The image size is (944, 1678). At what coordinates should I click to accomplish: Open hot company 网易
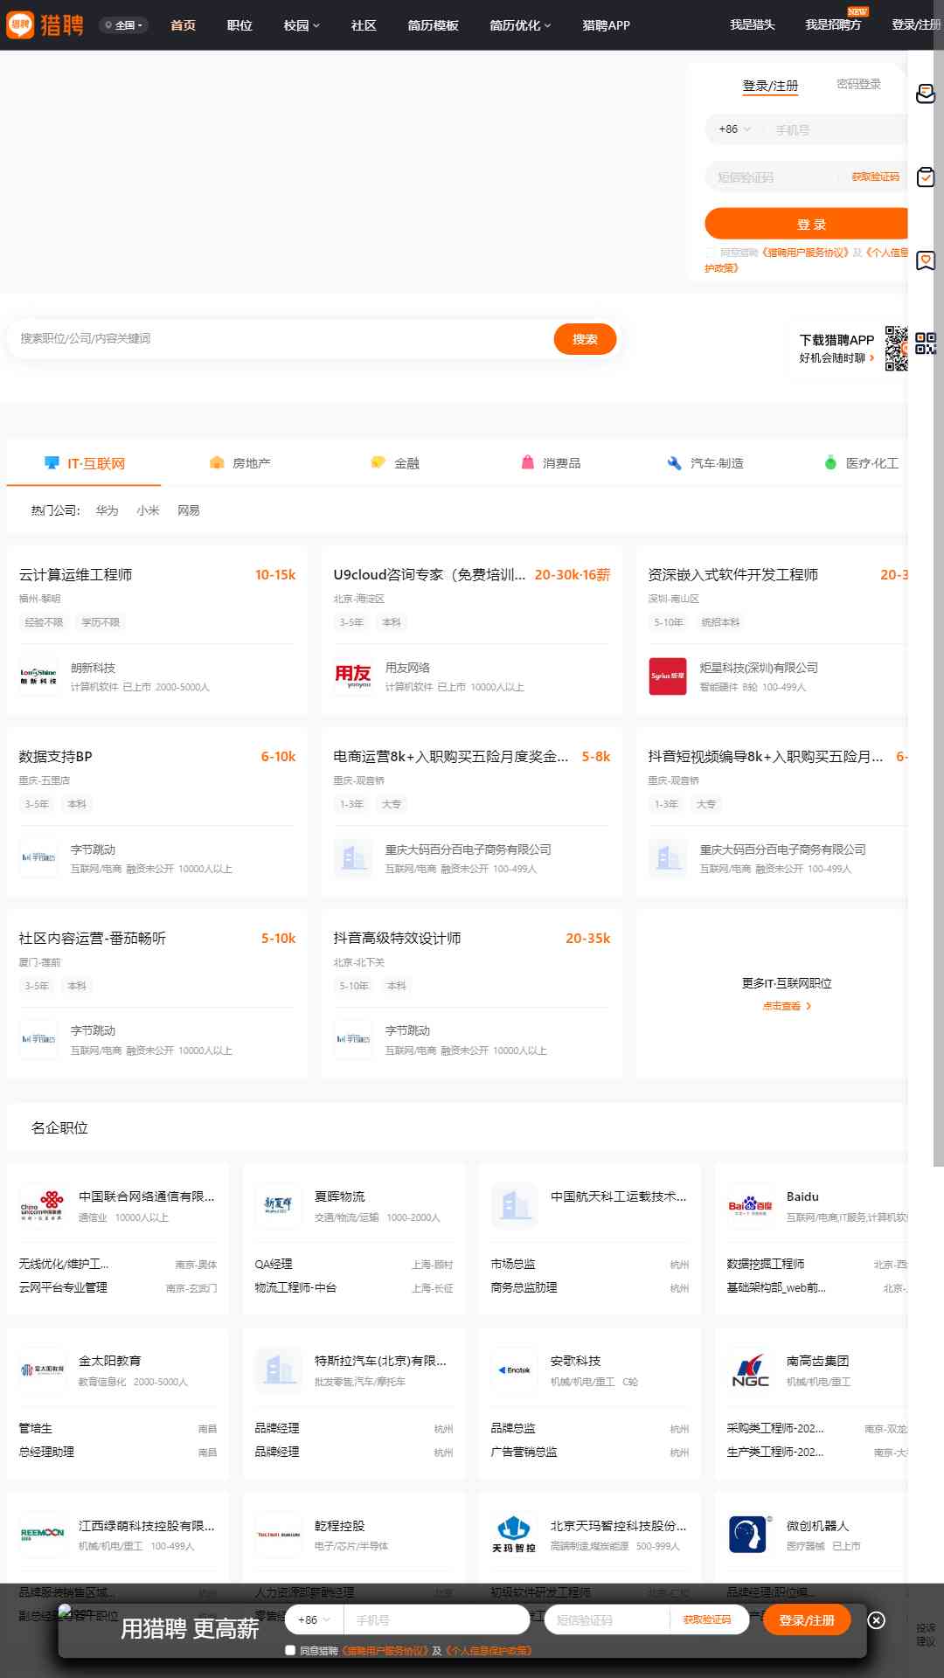188,510
